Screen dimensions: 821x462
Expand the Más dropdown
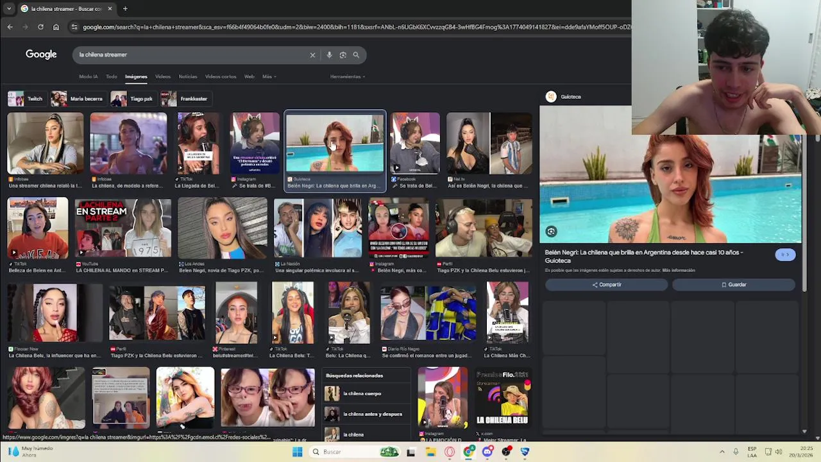(x=269, y=76)
